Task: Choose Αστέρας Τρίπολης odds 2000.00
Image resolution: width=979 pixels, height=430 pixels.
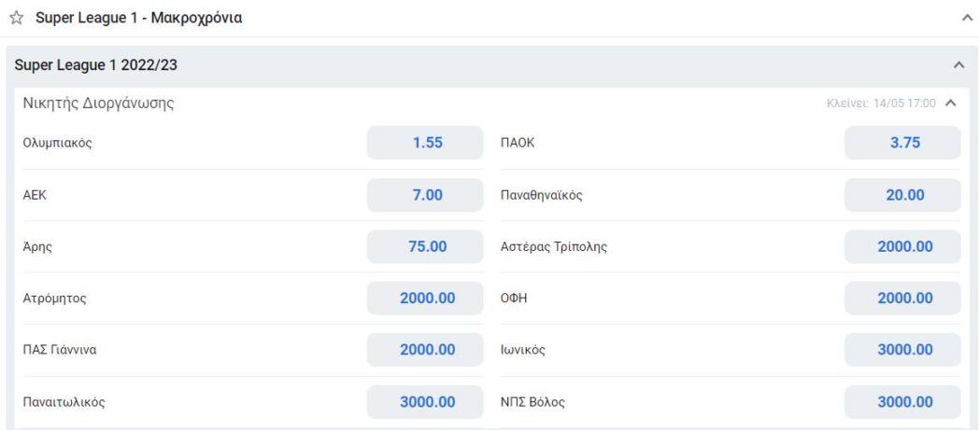Action: tap(902, 246)
